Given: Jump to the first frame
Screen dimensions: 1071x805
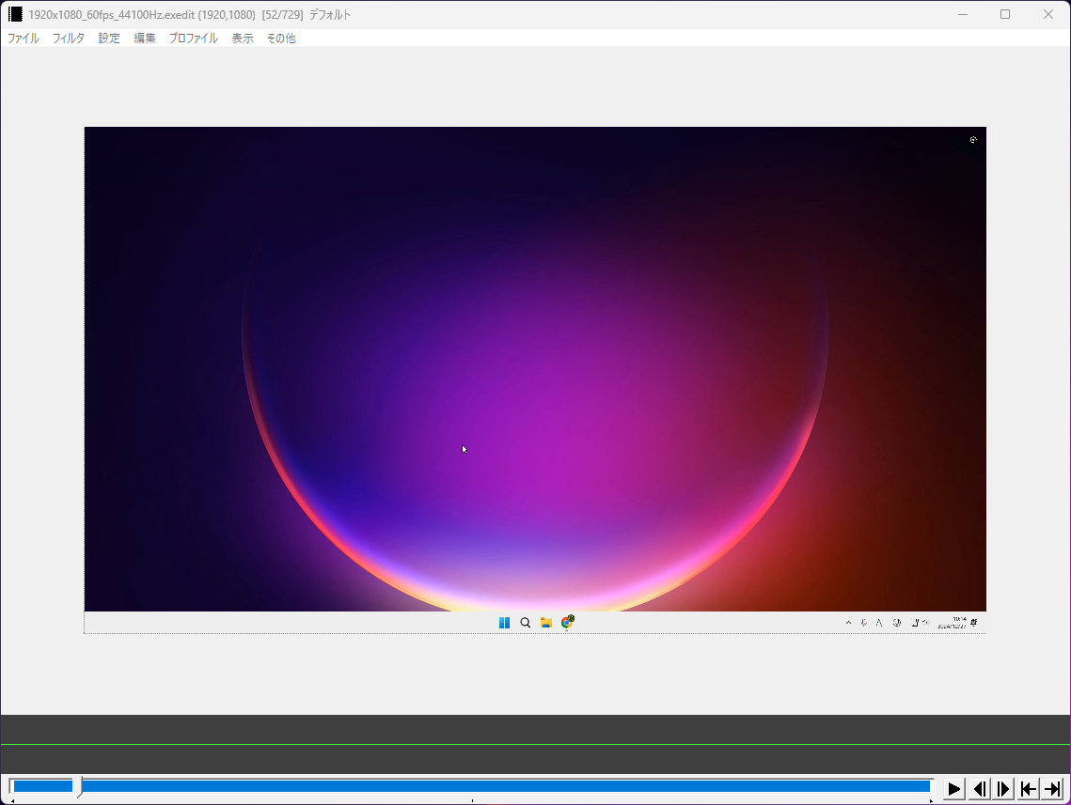Looking at the screenshot, I should click(x=1029, y=789).
